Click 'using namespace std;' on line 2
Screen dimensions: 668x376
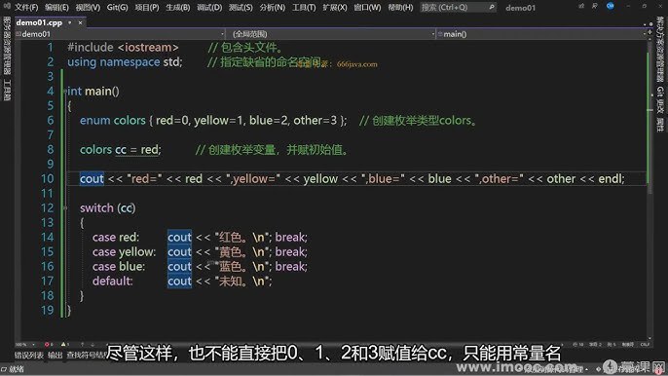tap(125, 62)
